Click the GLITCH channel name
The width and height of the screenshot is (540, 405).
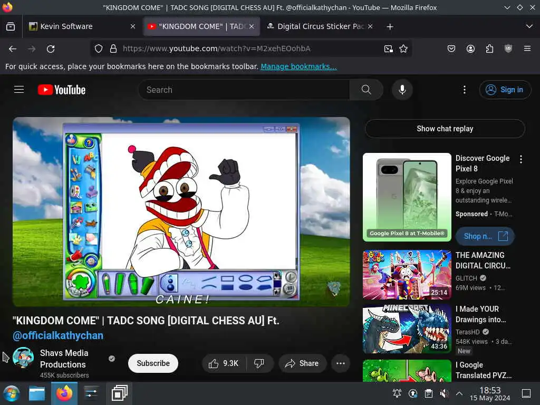pos(466,278)
